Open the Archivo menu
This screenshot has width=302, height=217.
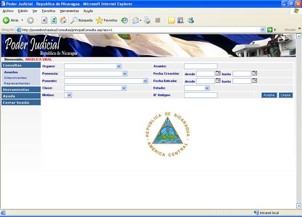pyautogui.click(x=8, y=11)
